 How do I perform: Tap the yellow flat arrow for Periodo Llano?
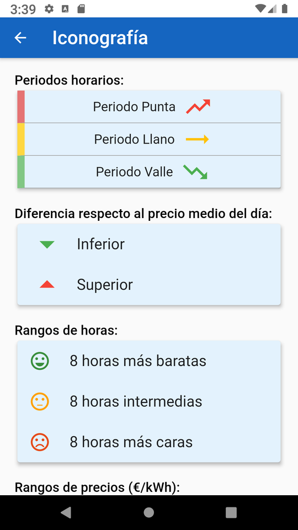click(198, 139)
